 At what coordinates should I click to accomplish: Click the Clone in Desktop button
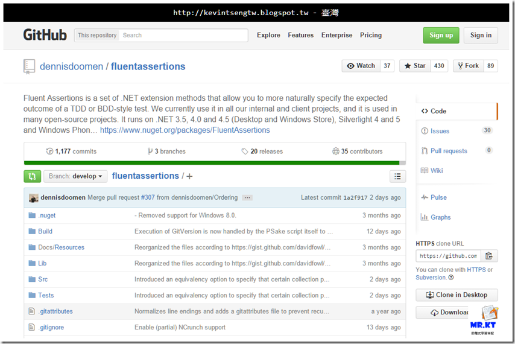point(457,295)
